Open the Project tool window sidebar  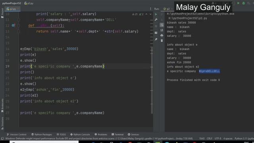tap(2, 13)
